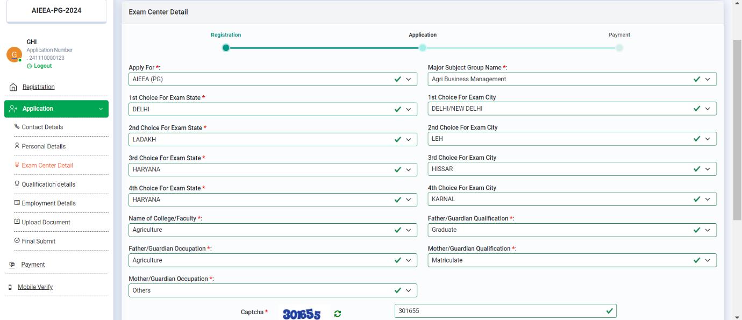Click the Payment step marker
This screenshot has height=320, width=742.
coord(619,48)
